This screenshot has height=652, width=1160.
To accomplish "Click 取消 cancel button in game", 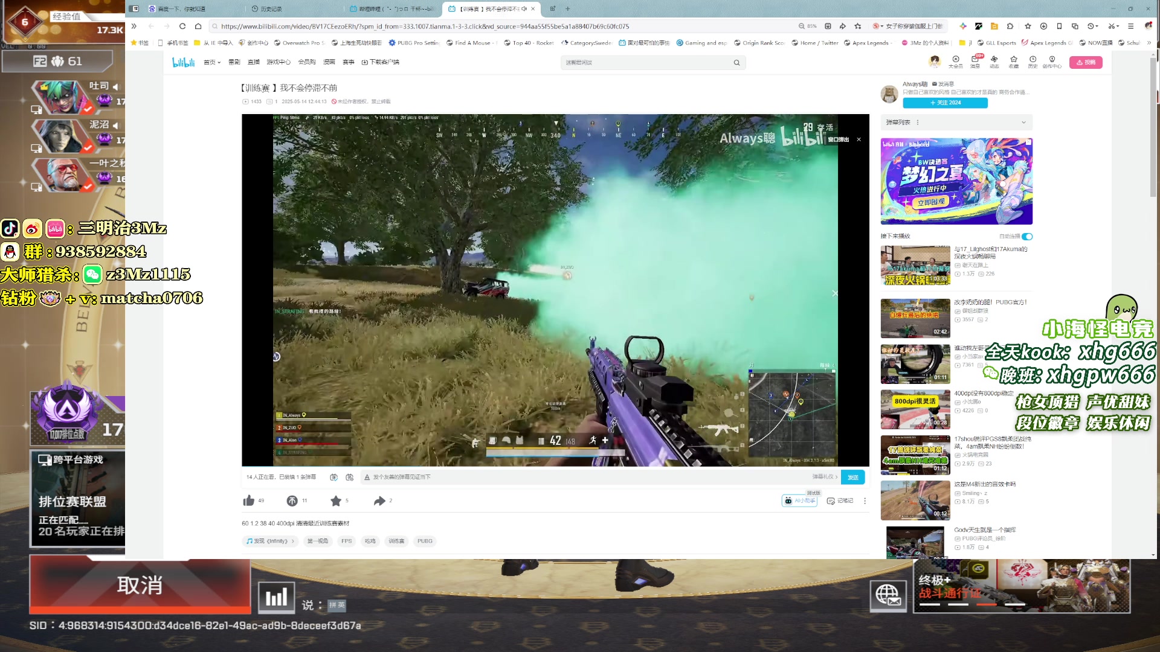I will pyautogui.click(x=140, y=586).
